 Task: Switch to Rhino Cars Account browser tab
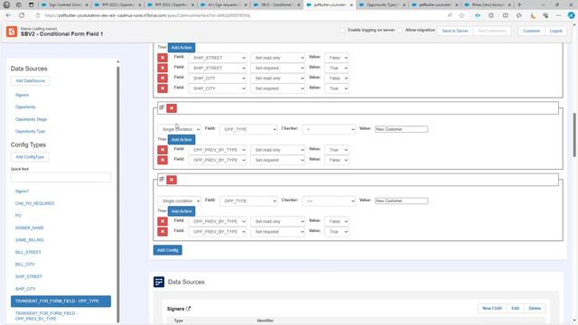pos(488,5)
